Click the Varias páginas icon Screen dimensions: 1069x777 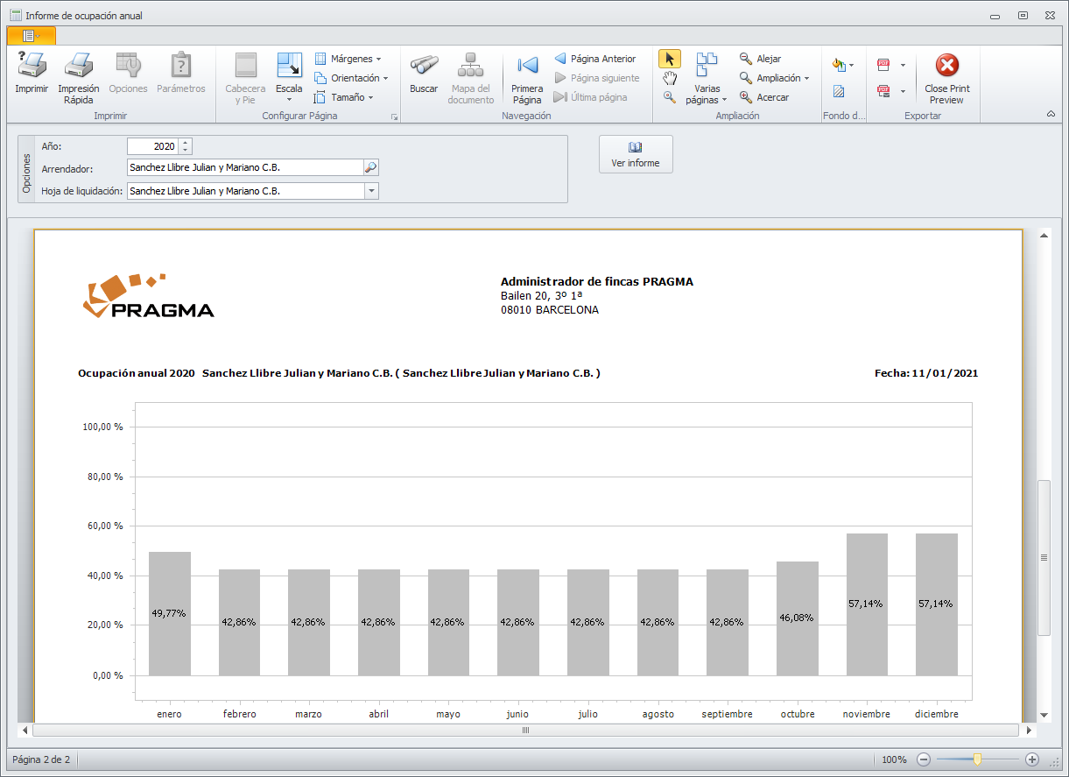point(706,67)
